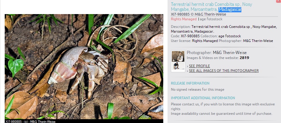Click the code XI7-980885 in description block
Image resolution: width=281 pixels, height=123 pixels.
click(x=190, y=36)
